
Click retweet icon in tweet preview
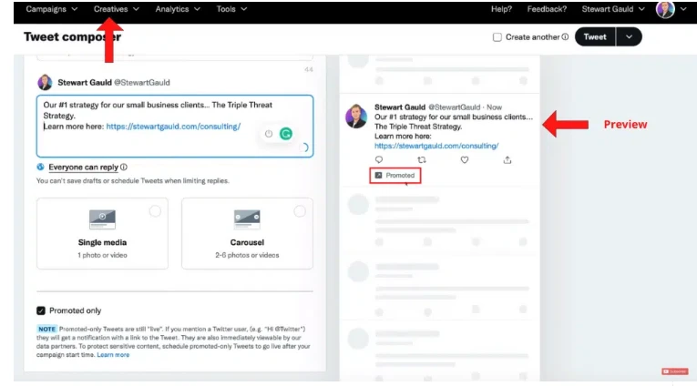click(x=422, y=160)
